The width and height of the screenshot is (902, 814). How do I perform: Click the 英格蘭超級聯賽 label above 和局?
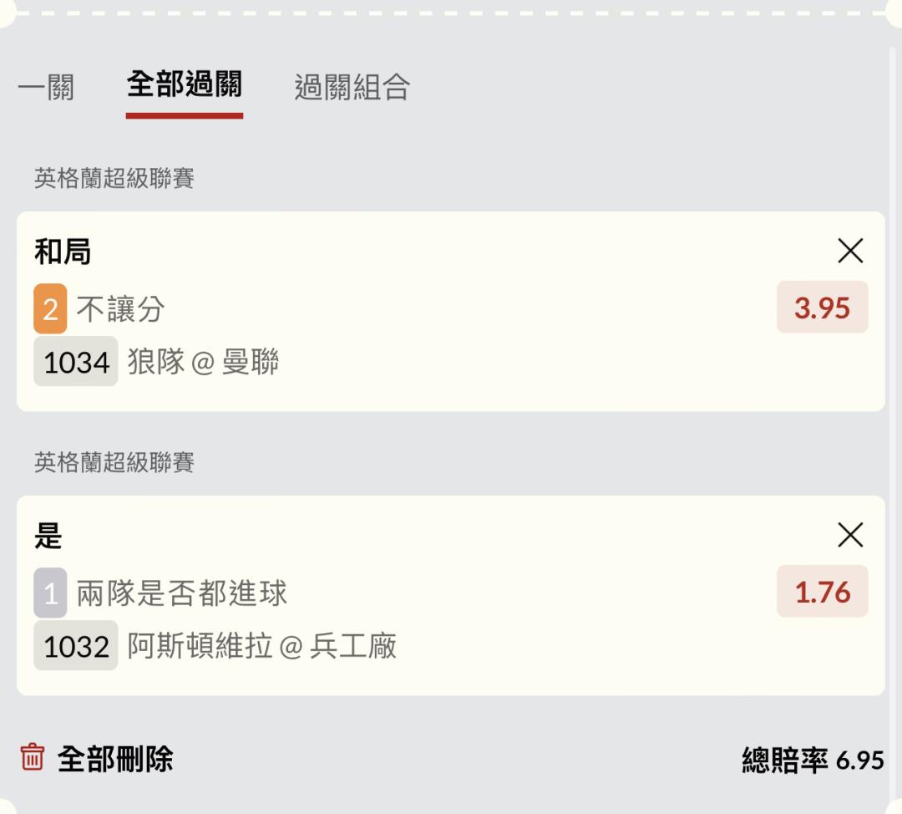click(114, 179)
